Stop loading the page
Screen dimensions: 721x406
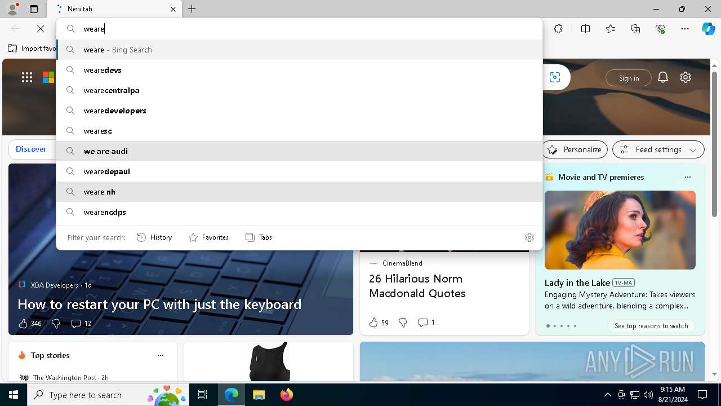[41, 29]
